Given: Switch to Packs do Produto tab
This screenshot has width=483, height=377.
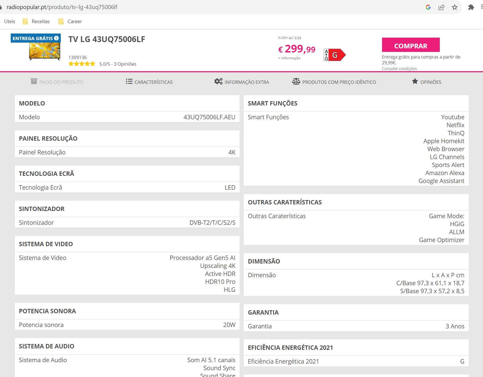Looking at the screenshot, I should tap(57, 82).
